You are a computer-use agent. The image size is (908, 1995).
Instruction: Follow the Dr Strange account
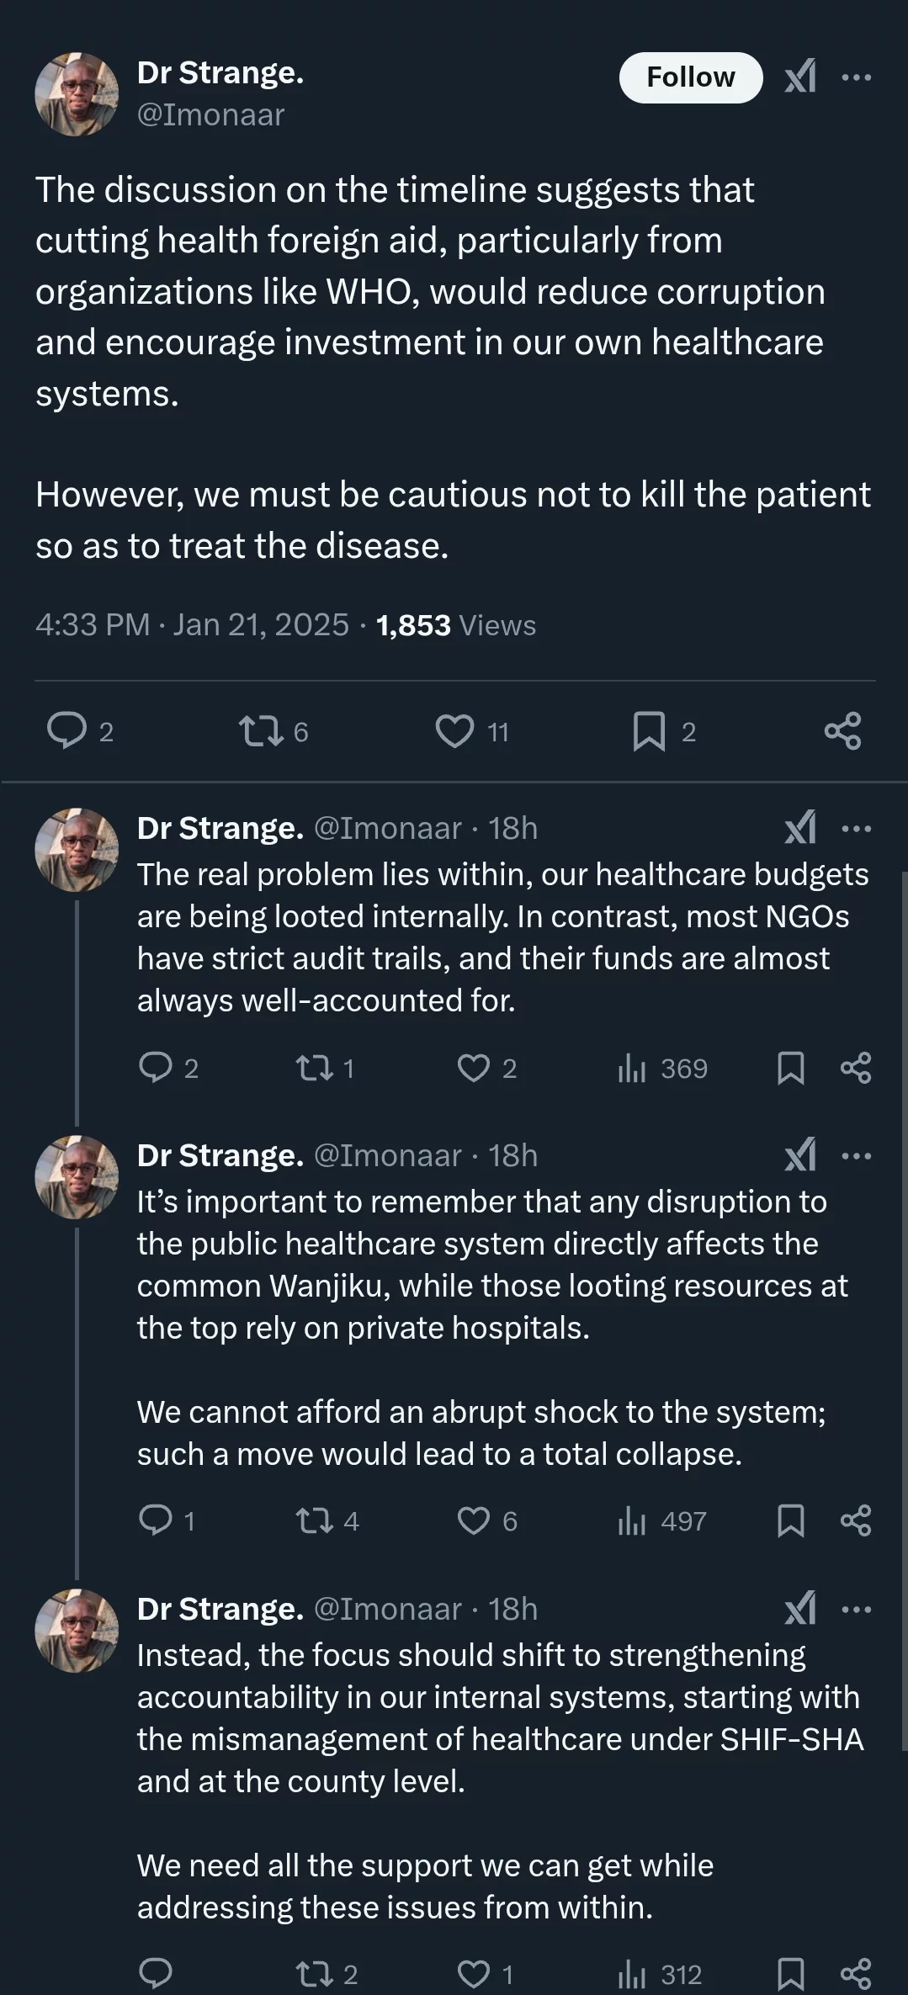point(691,77)
